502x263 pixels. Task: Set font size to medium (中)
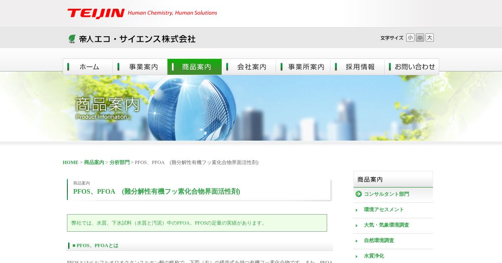420,38
